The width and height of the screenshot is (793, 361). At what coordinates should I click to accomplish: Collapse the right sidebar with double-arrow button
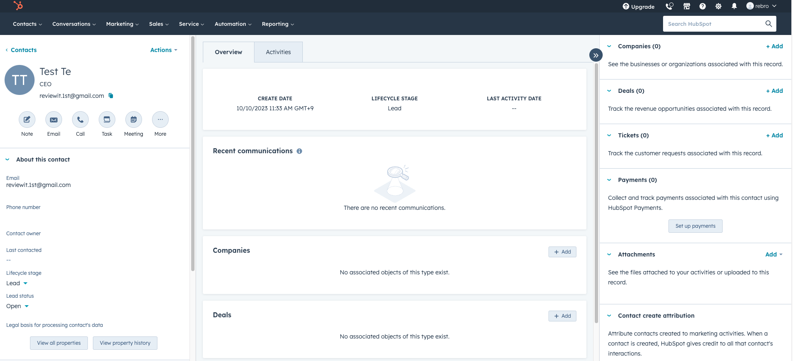click(x=596, y=55)
